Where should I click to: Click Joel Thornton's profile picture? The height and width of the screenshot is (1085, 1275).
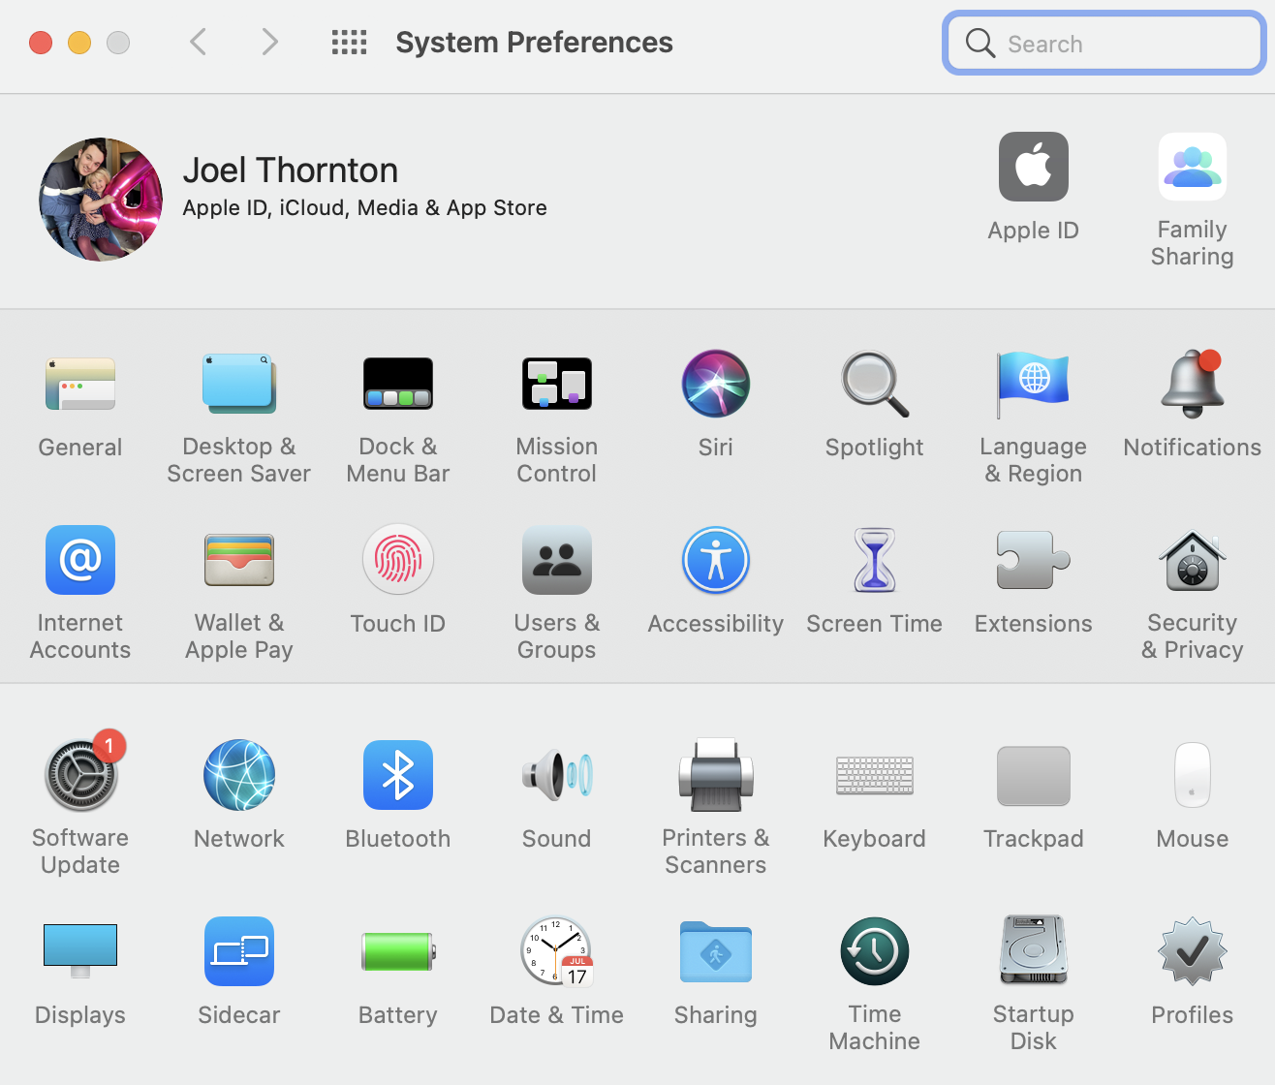101,199
